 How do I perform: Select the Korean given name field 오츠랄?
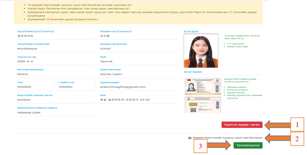[x=106, y=36]
